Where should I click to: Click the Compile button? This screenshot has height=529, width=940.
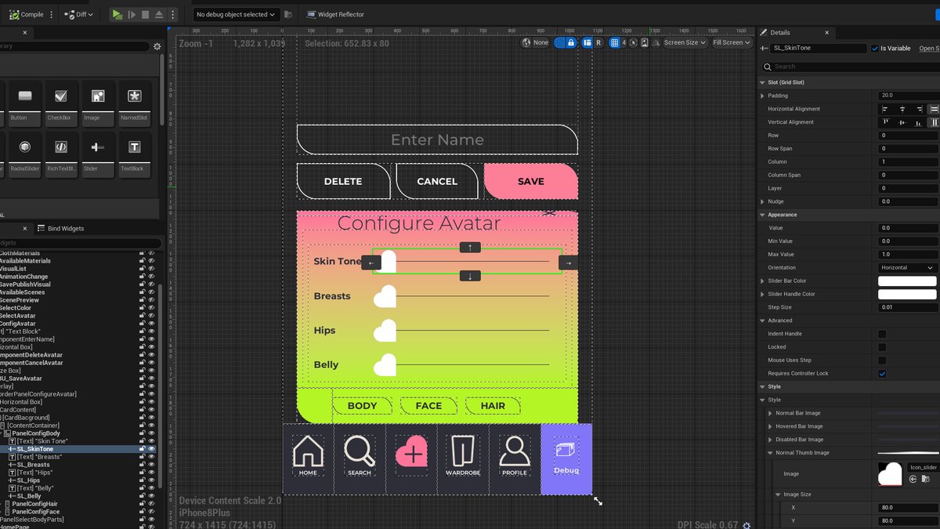click(x=27, y=14)
